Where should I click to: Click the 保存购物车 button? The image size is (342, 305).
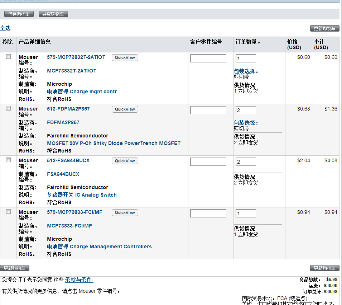coord(19,14)
